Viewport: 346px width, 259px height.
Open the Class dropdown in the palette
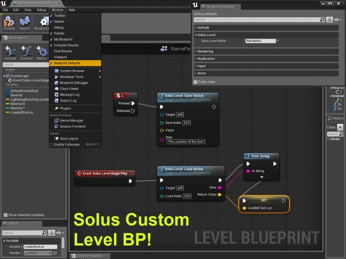click(340, 127)
